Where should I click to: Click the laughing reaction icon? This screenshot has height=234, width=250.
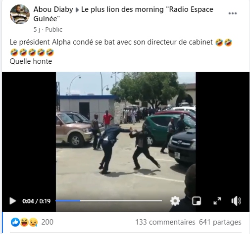coord(24,222)
